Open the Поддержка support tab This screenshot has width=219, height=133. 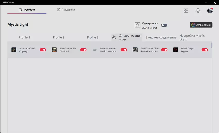click(x=66, y=10)
